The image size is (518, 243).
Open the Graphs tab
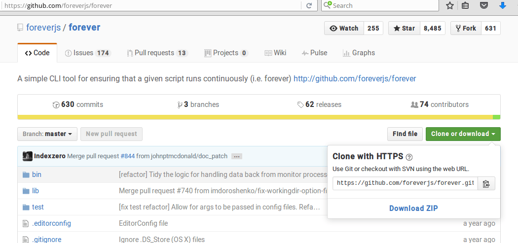(359, 53)
